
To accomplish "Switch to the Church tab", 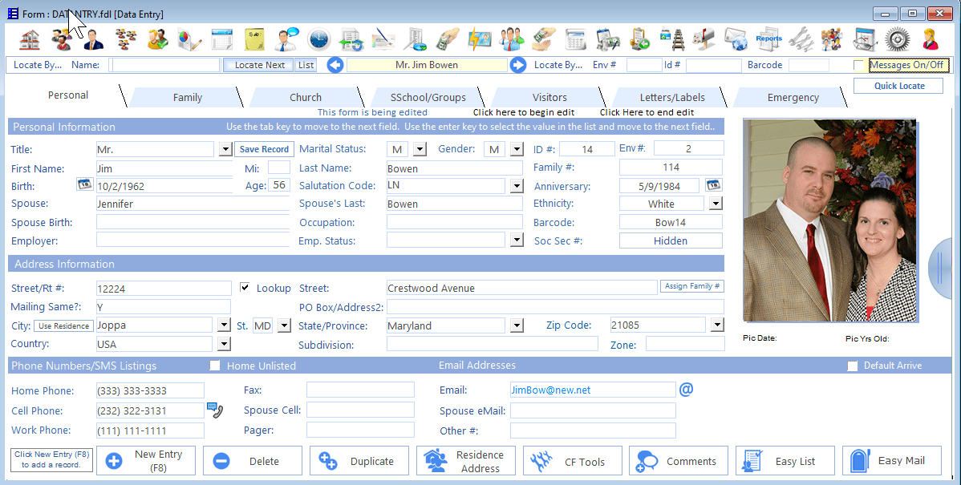I will click(x=305, y=97).
